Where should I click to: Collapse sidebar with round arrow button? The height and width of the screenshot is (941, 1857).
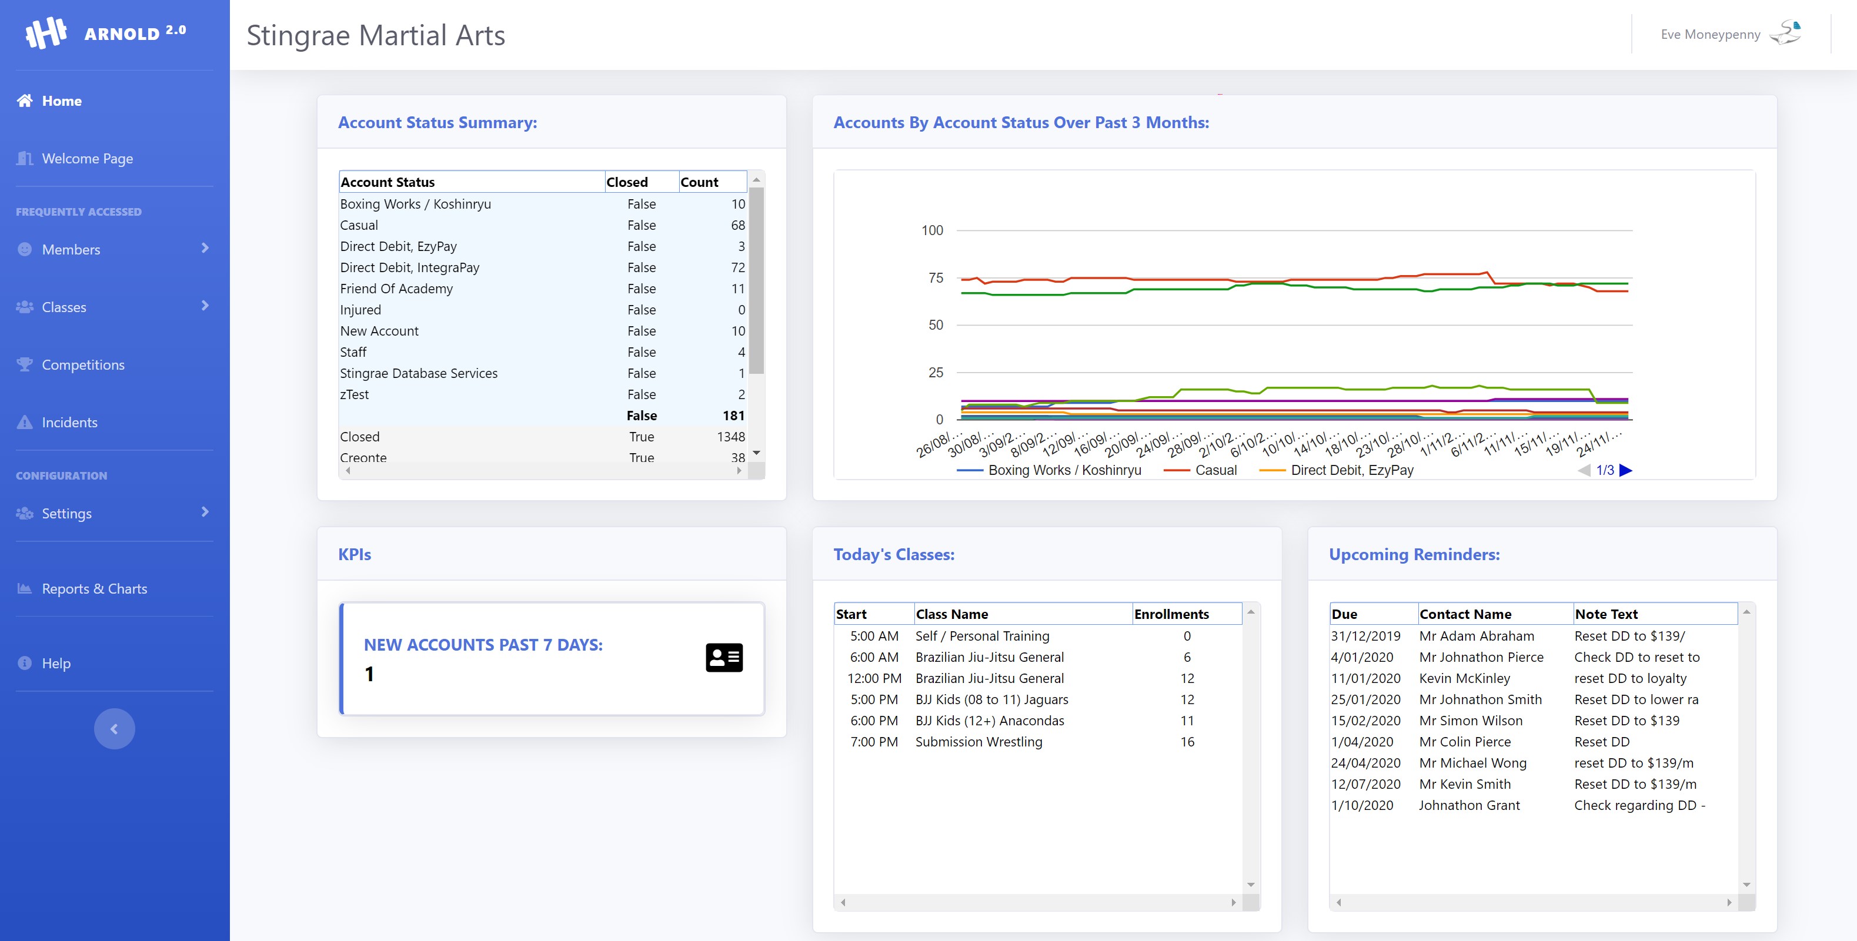tap(114, 729)
